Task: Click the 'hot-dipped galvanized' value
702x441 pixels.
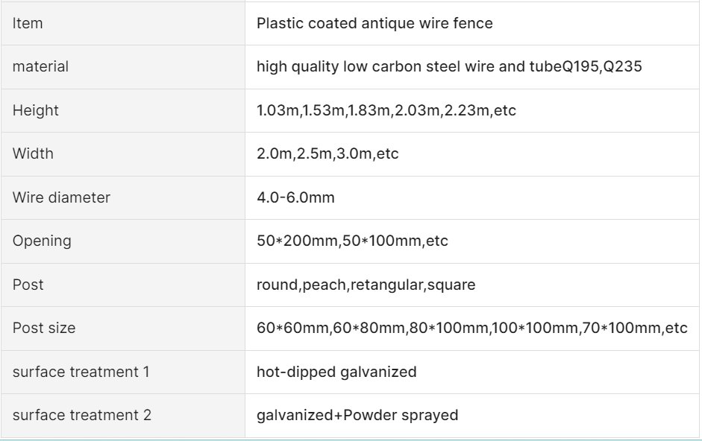Action: point(336,372)
